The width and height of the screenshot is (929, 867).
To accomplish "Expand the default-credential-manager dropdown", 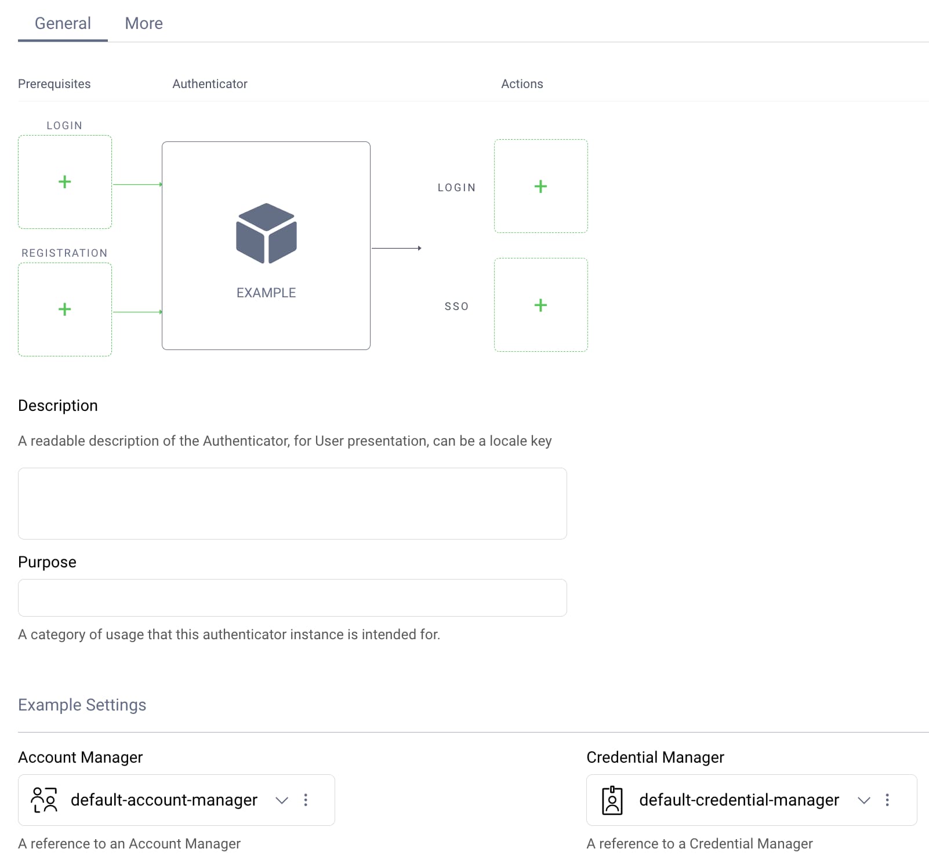I will [x=863, y=801].
